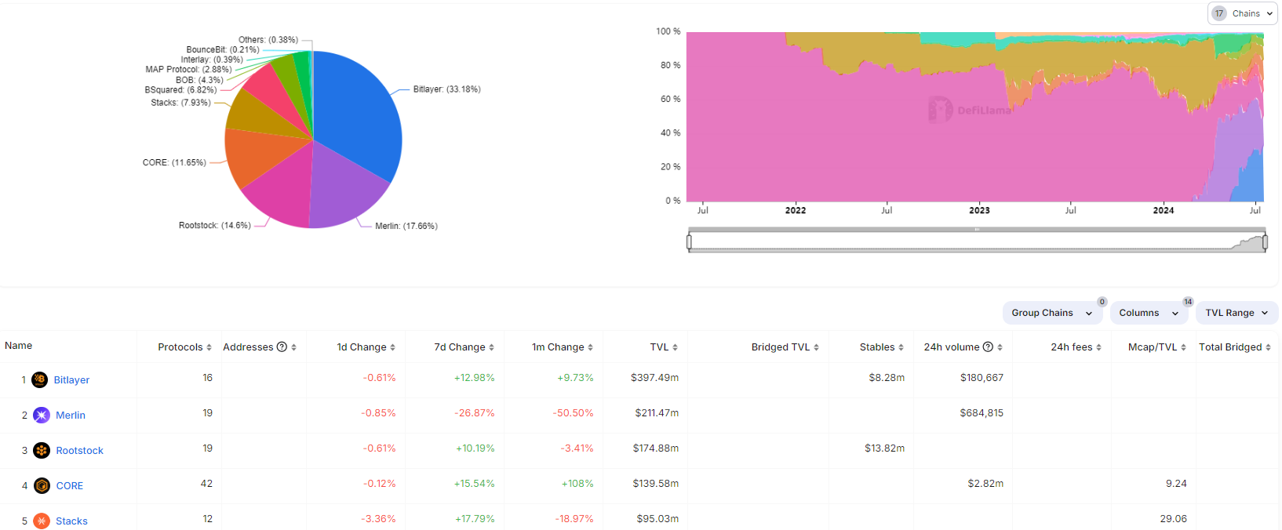Visit the CORE chain link

(x=69, y=486)
